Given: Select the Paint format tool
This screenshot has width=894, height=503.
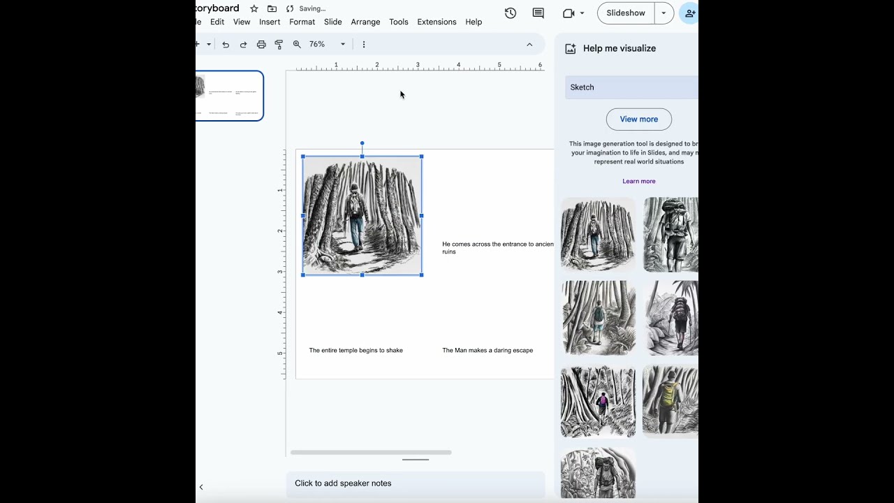Looking at the screenshot, I should pyautogui.click(x=279, y=45).
